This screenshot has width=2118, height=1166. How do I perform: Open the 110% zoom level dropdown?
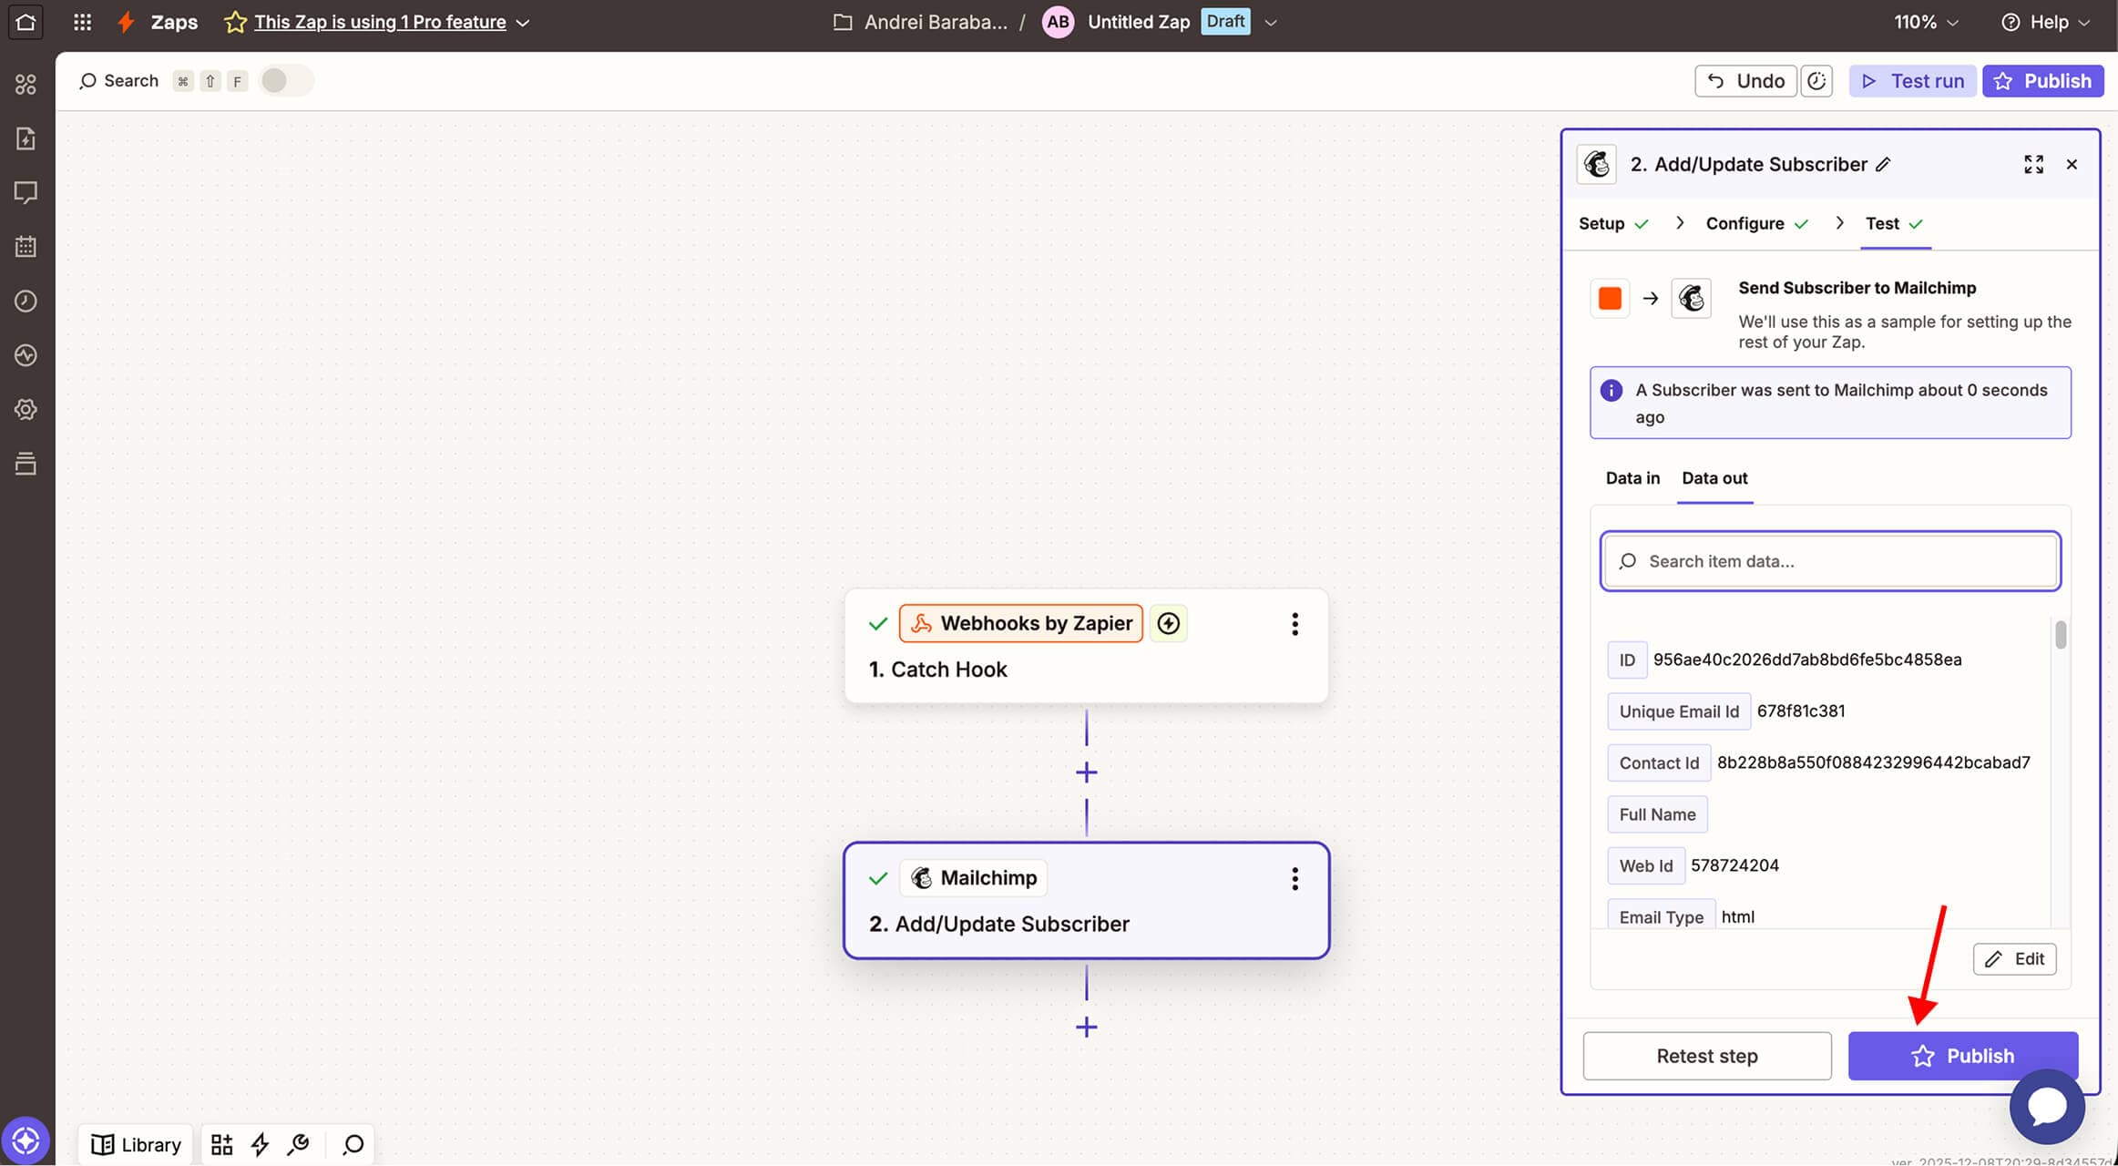(x=1925, y=22)
